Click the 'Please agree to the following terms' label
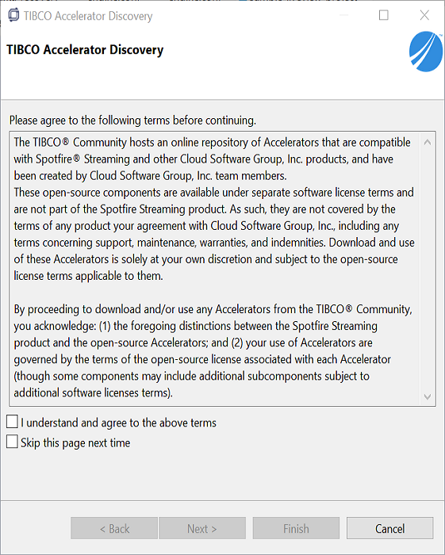The width and height of the screenshot is (445, 555). [x=132, y=121]
